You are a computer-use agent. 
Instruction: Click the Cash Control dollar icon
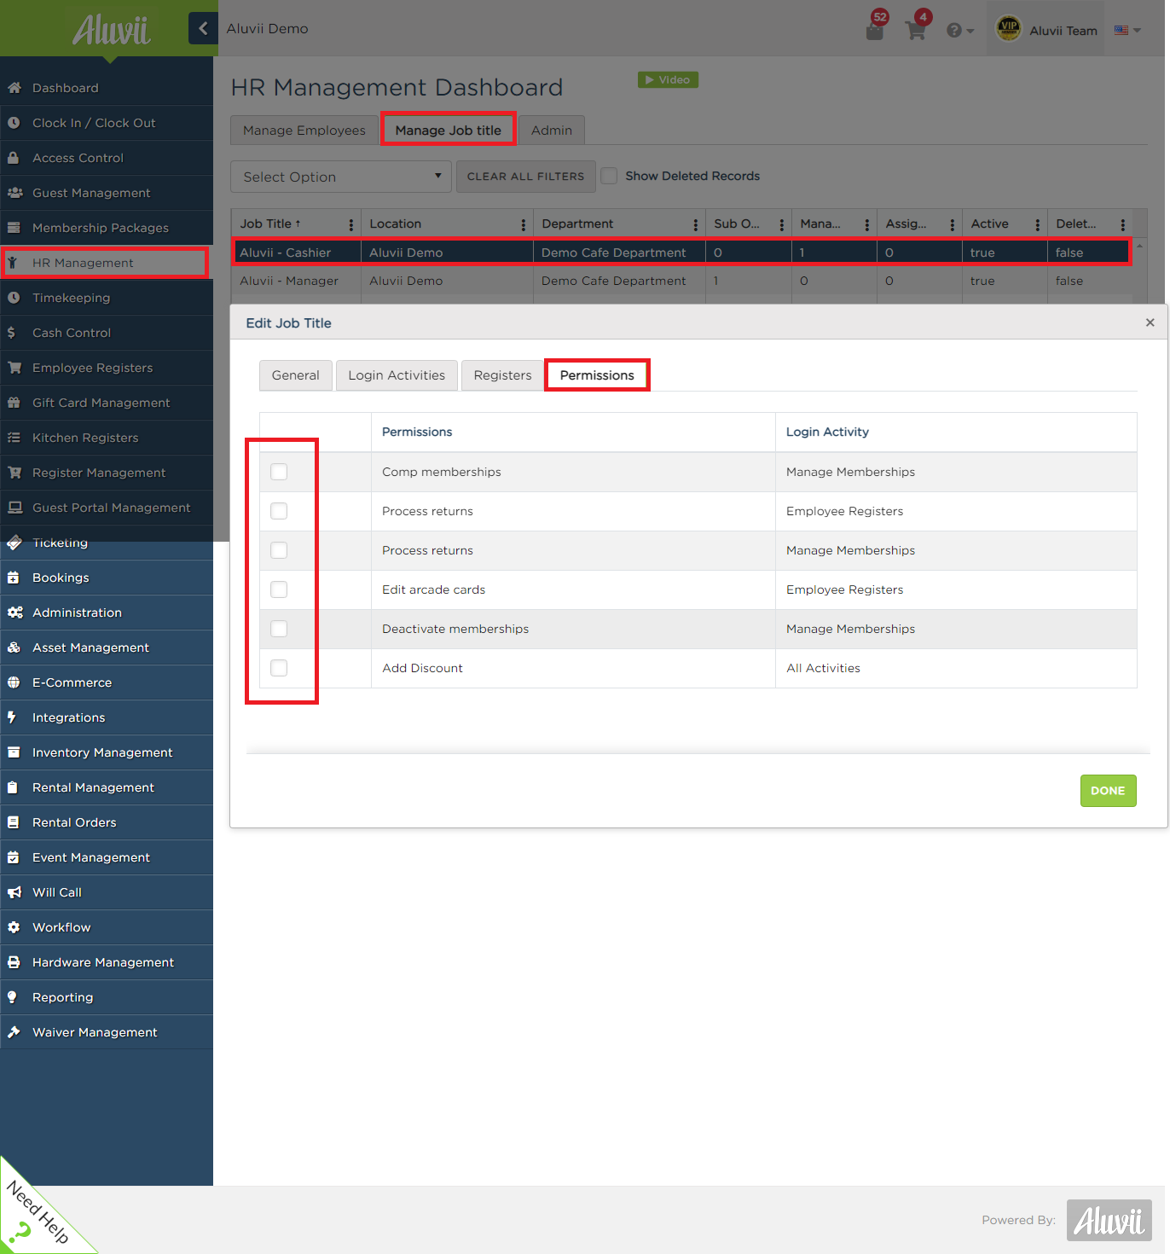pos(12,333)
